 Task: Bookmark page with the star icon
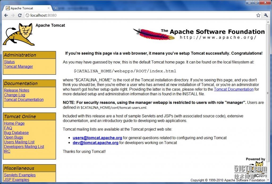click(258, 15)
